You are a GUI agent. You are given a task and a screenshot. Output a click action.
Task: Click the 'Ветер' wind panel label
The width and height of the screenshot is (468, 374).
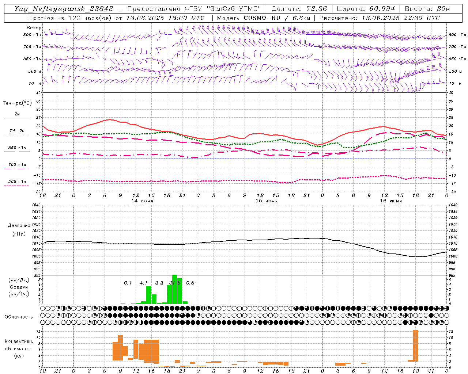point(34,28)
